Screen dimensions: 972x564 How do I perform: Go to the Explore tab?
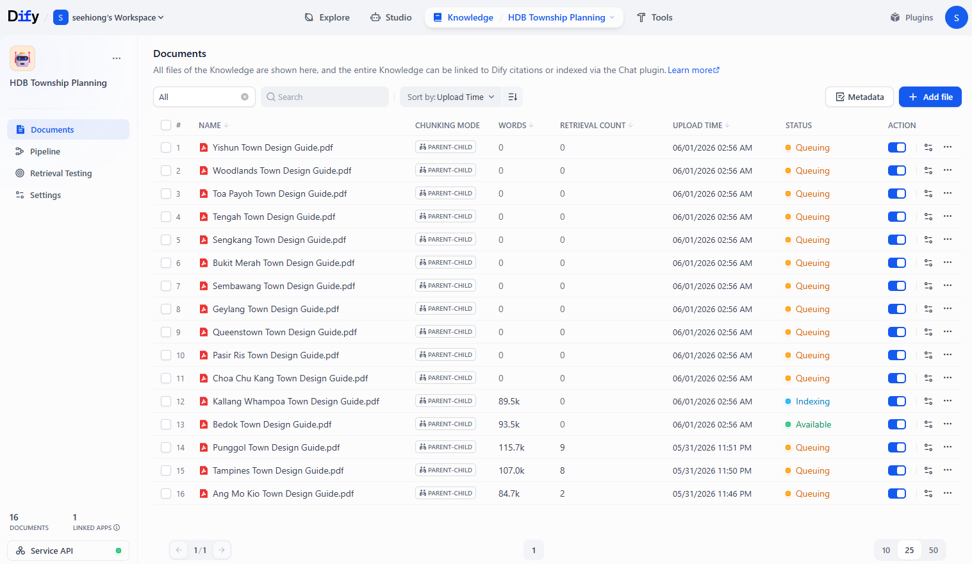point(327,17)
